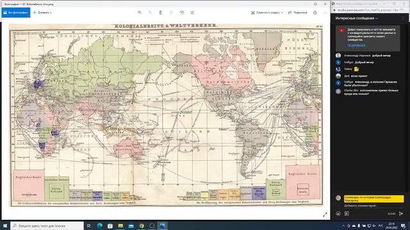Expand Интересные сообщения chat filter
This screenshot has height=230, width=410.
[357, 19]
